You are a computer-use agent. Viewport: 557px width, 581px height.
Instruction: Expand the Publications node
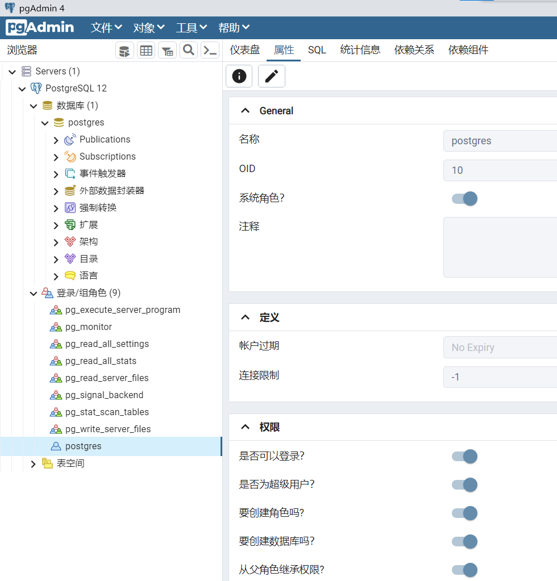(x=56, y=140)
